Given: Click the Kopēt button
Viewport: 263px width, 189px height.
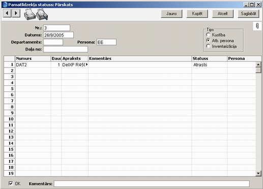Looking at the screenshot, I should coord(197,14).
